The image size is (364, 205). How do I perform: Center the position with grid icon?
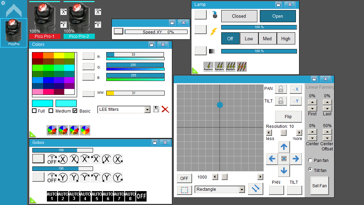pyautogui.click(x=284, y=159)
